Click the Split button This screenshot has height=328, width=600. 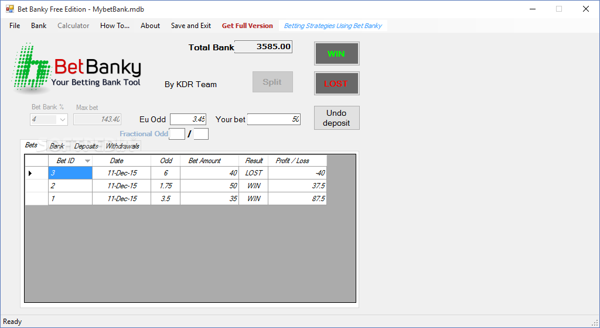272,82
